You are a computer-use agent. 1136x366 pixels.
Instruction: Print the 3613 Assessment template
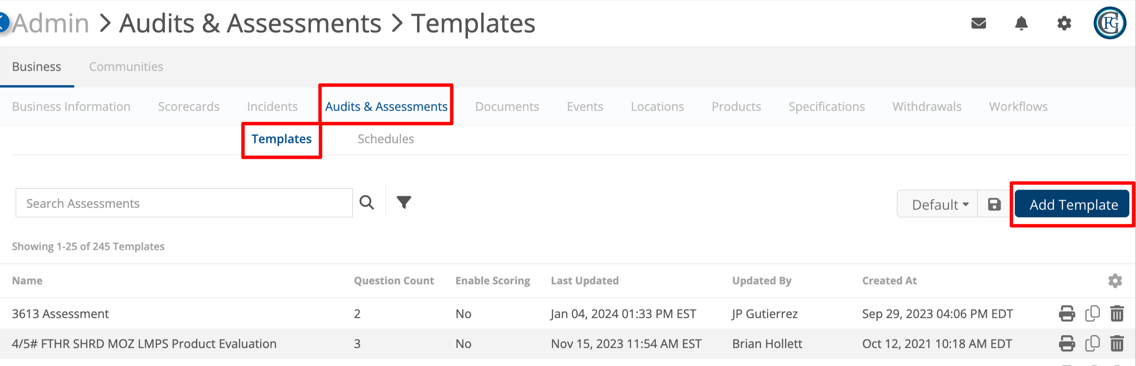tap(1067, 314)
